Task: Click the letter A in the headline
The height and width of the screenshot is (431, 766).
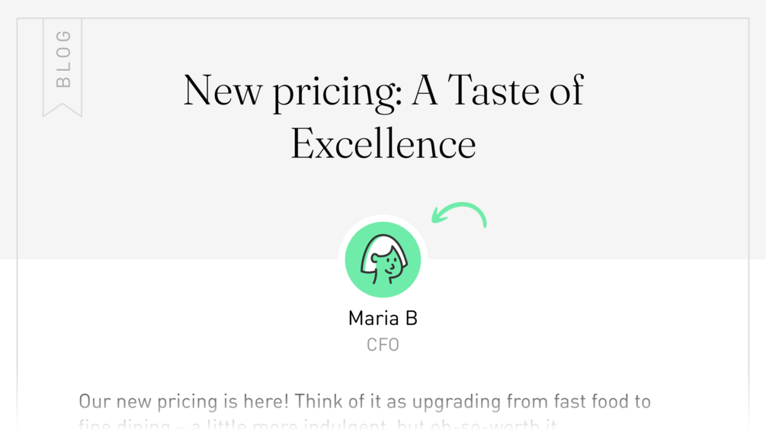Action: (425, 90)
